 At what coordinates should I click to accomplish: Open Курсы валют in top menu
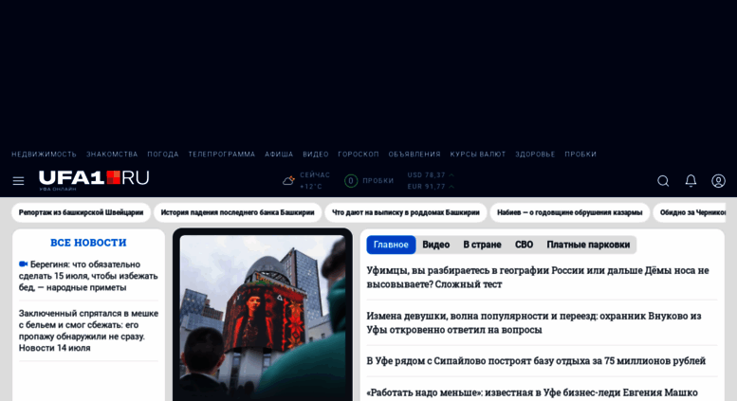point(478,154)
